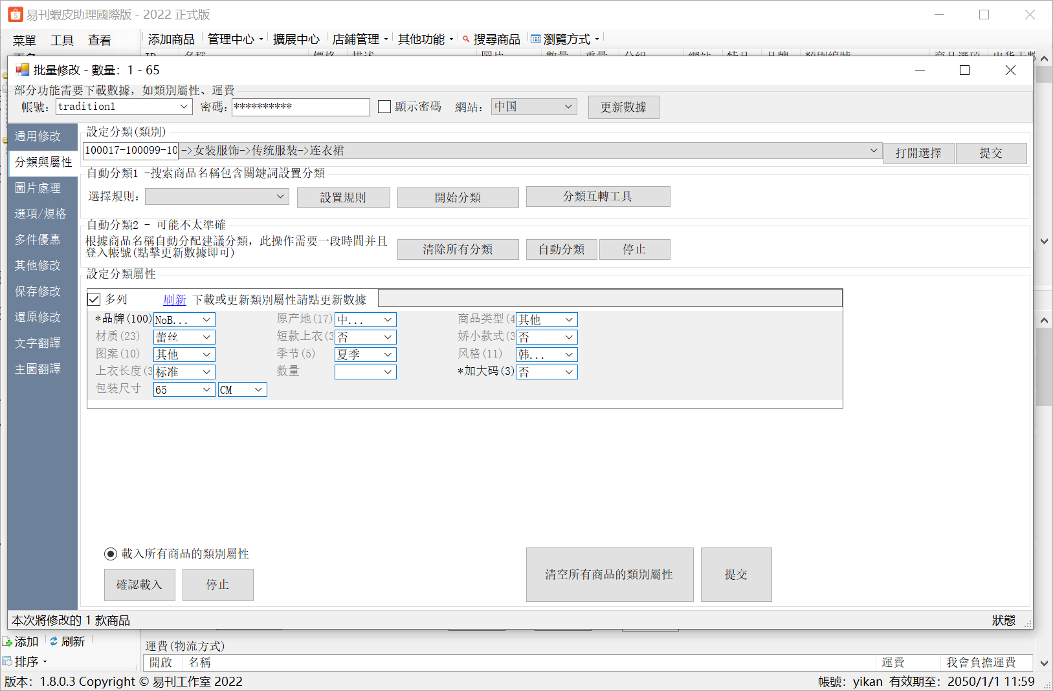Click the 清空所有商品的類別屬性 button
Screen dimensions: 1053x691
(609, 575)
